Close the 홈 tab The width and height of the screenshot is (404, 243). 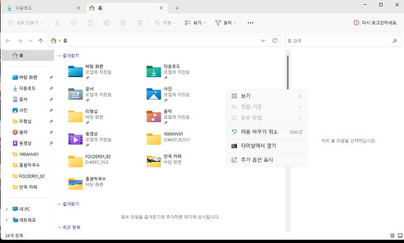161,8
